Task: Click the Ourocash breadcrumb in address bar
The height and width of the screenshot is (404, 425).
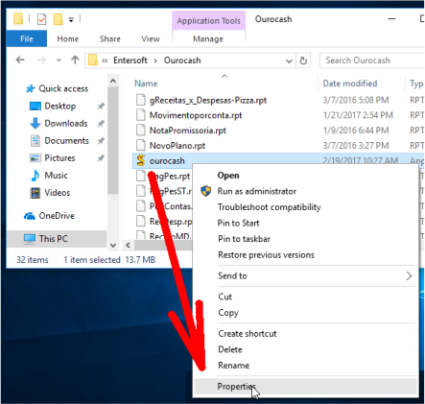Action: pyautogui.click(x=182, y=60)
